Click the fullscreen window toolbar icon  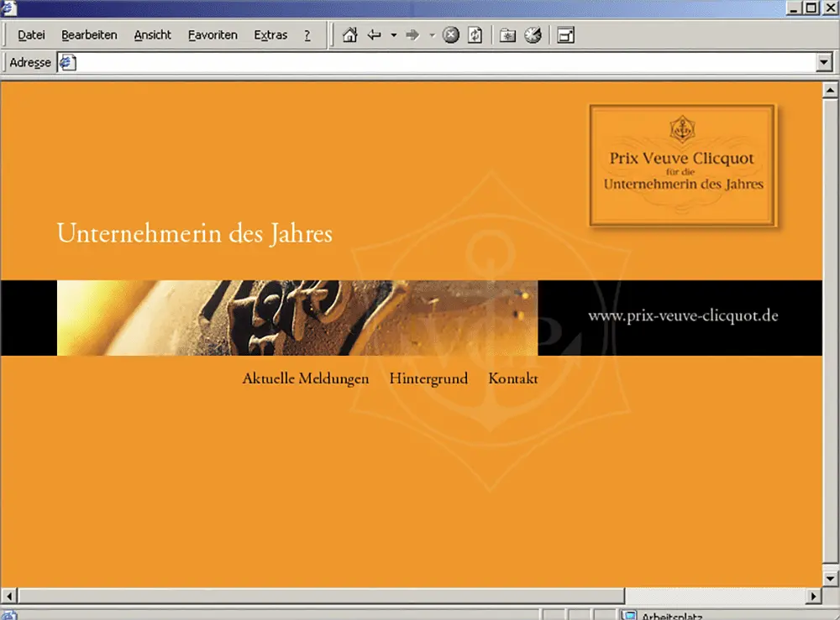point(565,35)
